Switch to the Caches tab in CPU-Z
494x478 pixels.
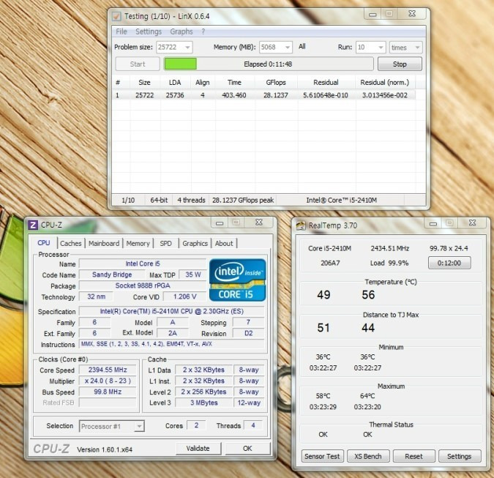coord(70,243)
